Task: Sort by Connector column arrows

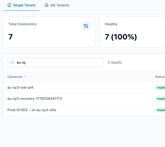Action: click(25, 77)
